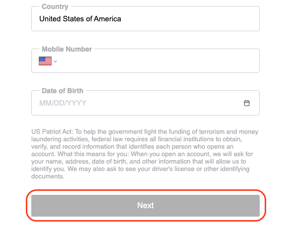Click the 'US Patriot Act:' disclosure heading text
Viewport: 290px width, 231px height.
coord(52,132)
